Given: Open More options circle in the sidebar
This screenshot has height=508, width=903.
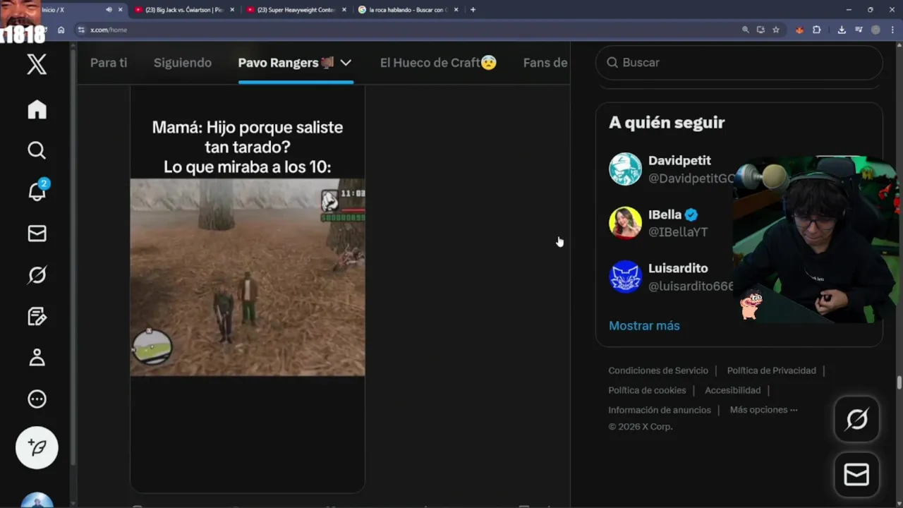Looking at the screenshot, I should [37, 399].
